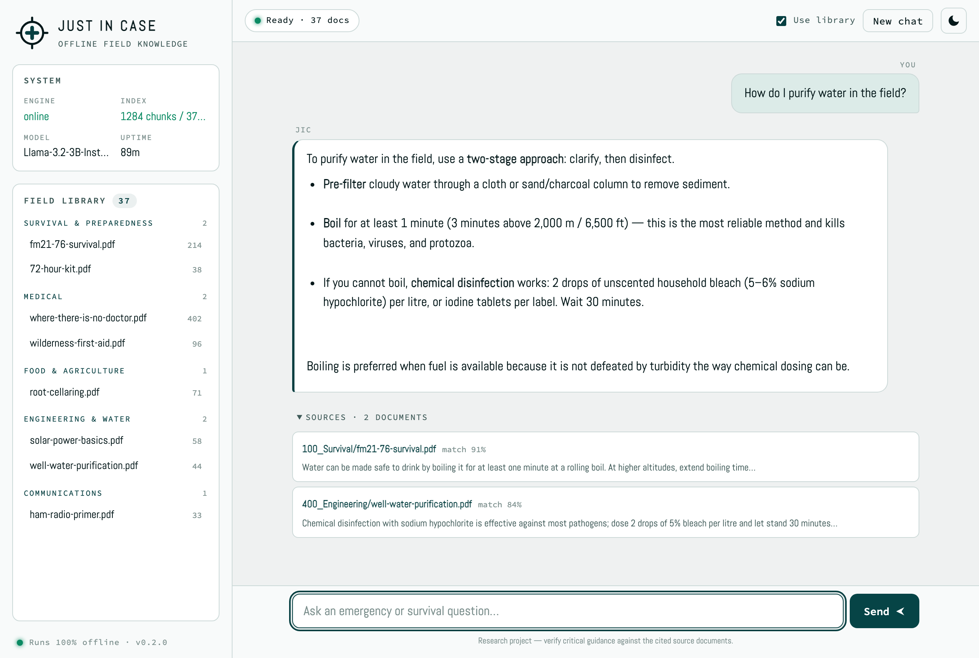Uncheck the Use library checkbox
Screen dimensions: 979x658
(781, 21)
